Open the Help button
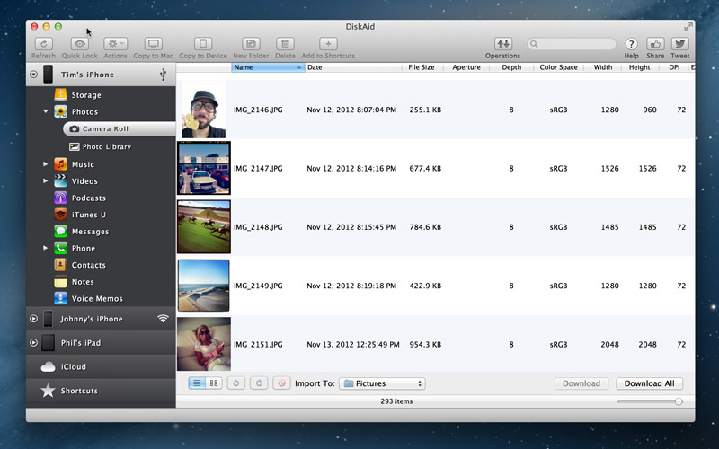The image size is (719, 449). [x=631, y=44]
